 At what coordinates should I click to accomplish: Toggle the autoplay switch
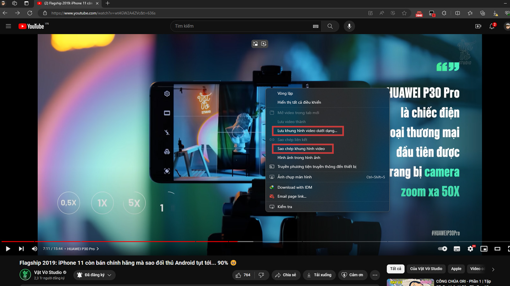pyautogui.click(x=442, y=249)
